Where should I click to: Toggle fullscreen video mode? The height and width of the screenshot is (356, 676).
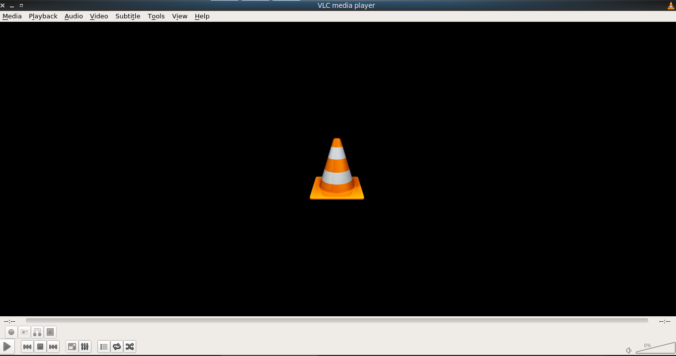72,347
